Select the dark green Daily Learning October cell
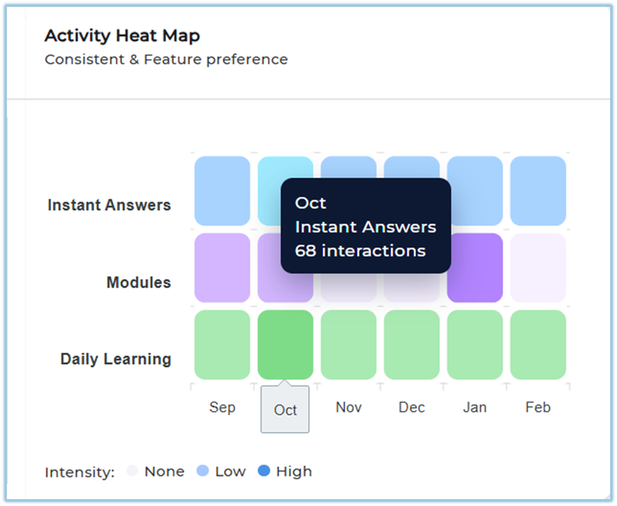Image resolution: width=617 pixels, height=506 pixels. pyautogui.click(x=285, y=345)
